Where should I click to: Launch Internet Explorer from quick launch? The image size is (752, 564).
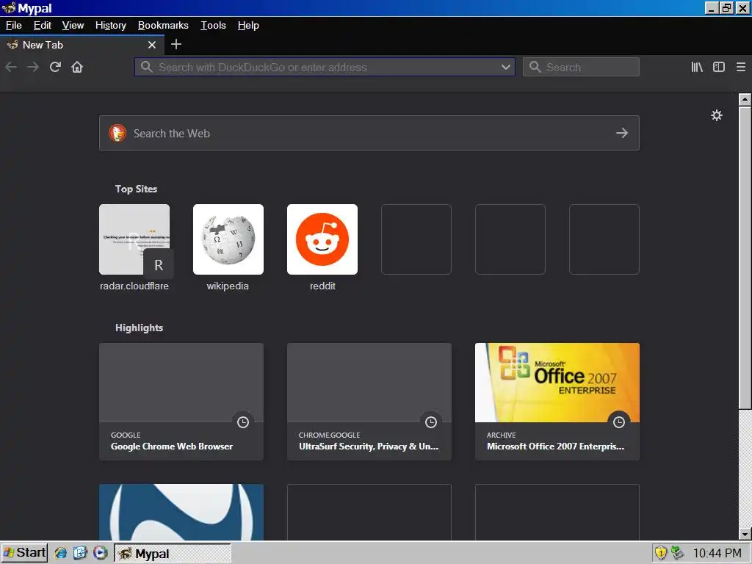(60, 553)
